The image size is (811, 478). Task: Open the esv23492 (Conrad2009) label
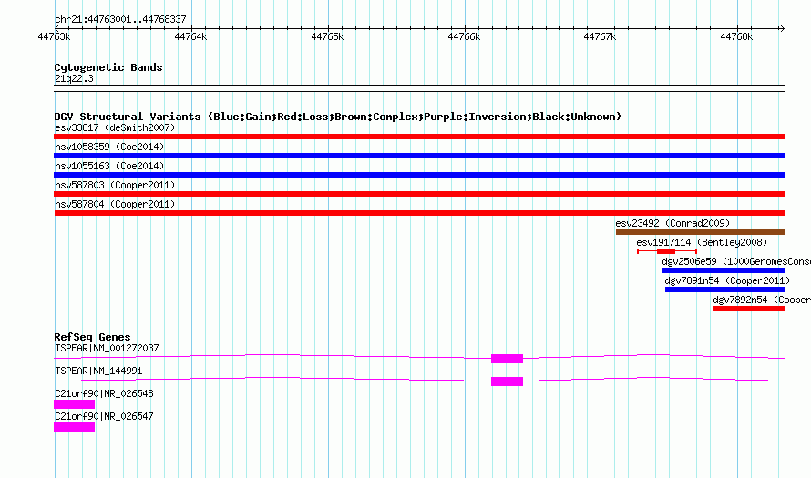672,223
